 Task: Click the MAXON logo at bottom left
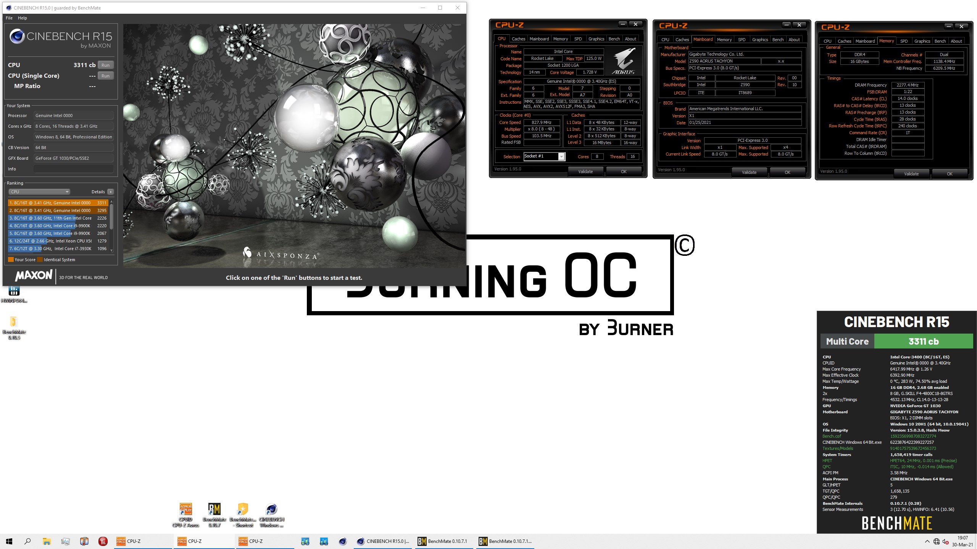pos(34,276)
